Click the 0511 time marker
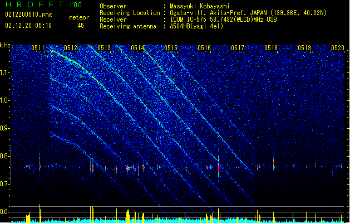This screenshot has height=223, width=350. 38,48
